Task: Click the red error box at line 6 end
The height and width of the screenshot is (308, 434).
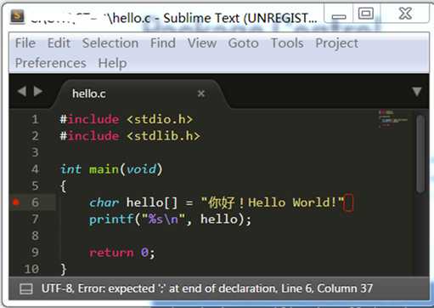Action: pyautogui.click(x=348, y=202)
